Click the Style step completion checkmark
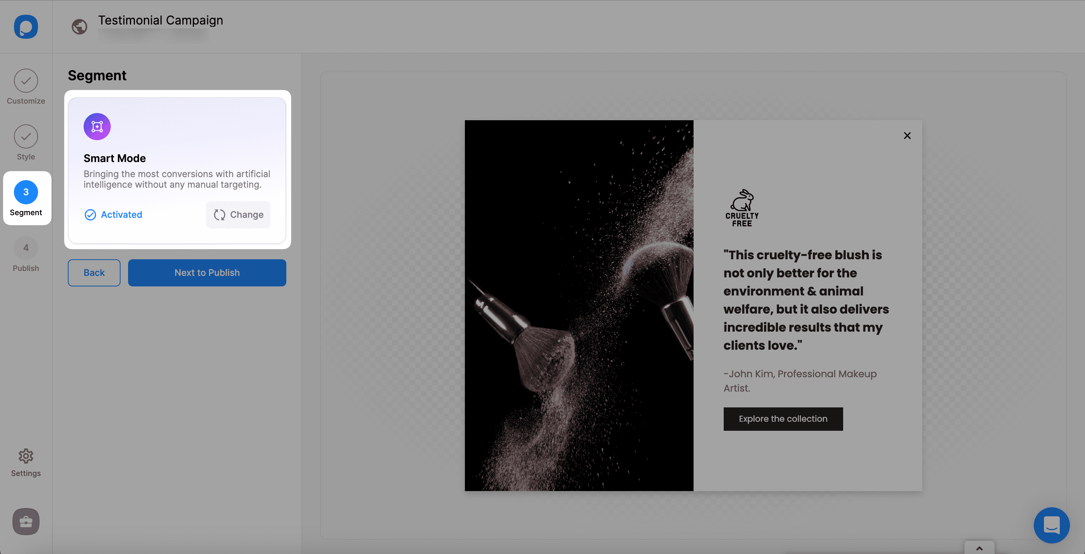Screen dimensions: 1085x554 point(26,137)
